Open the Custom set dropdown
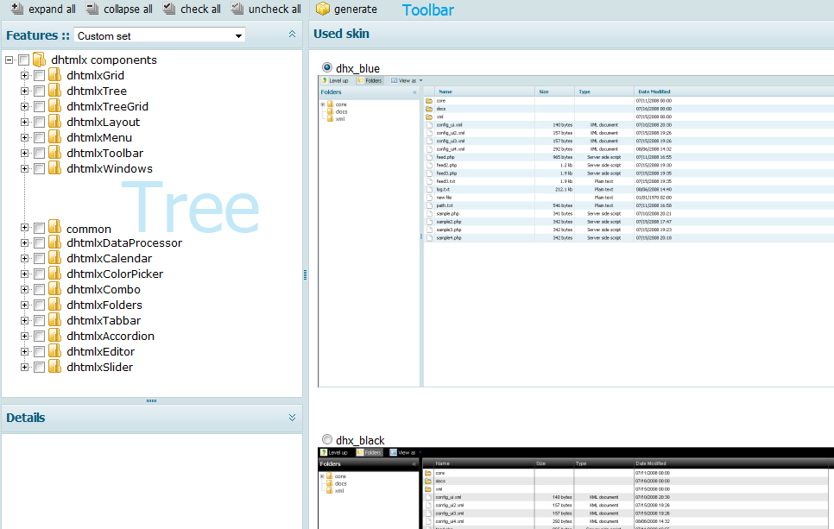Viewport: 834px width, 529px height. (x=238, y=35)
